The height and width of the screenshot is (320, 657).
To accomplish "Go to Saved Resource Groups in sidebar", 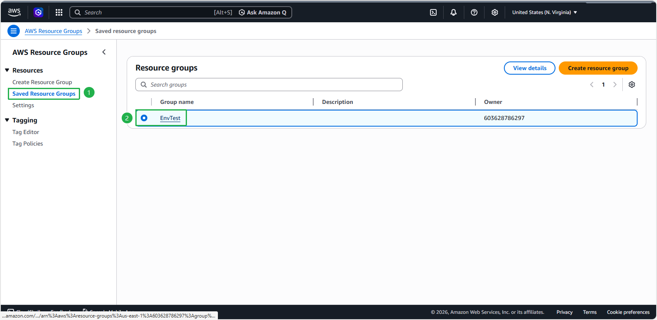I will point(44,94).
